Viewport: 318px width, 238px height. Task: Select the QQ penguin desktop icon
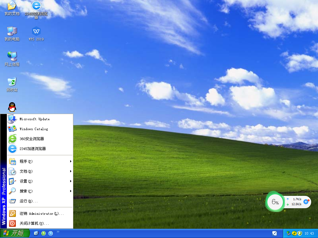point(12,107)
